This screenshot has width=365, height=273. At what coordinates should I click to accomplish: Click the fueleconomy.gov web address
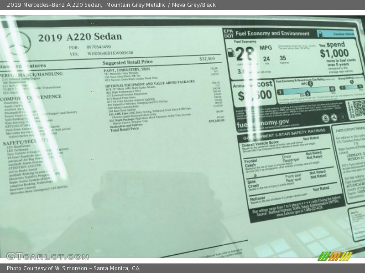point(263,123)
